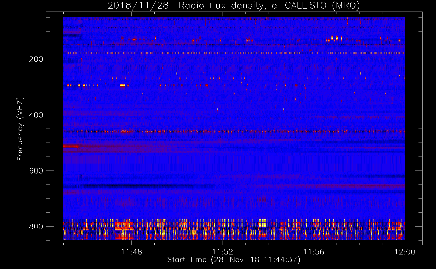Select the 'Frequency (MHZ)' y-axis label
Image resolution: width=436 pixels, height=269 pixels.
[x=20, y=129]
